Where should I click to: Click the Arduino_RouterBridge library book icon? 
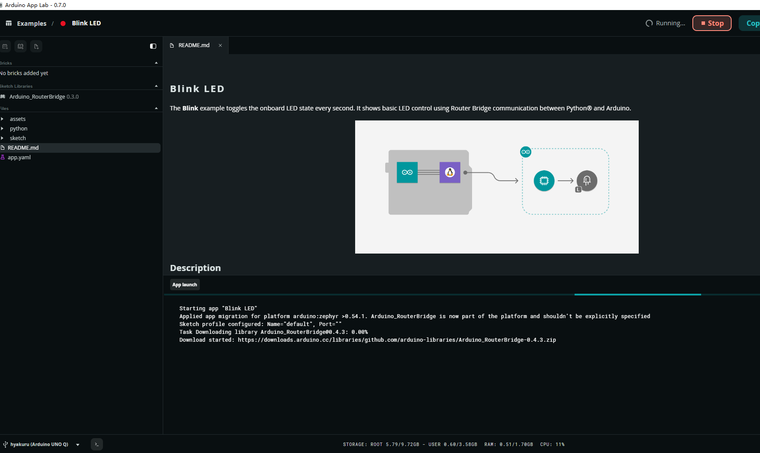3,96
